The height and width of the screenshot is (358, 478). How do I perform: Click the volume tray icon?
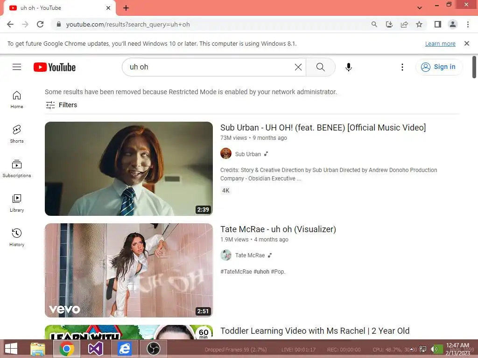[x=434, y=349]
